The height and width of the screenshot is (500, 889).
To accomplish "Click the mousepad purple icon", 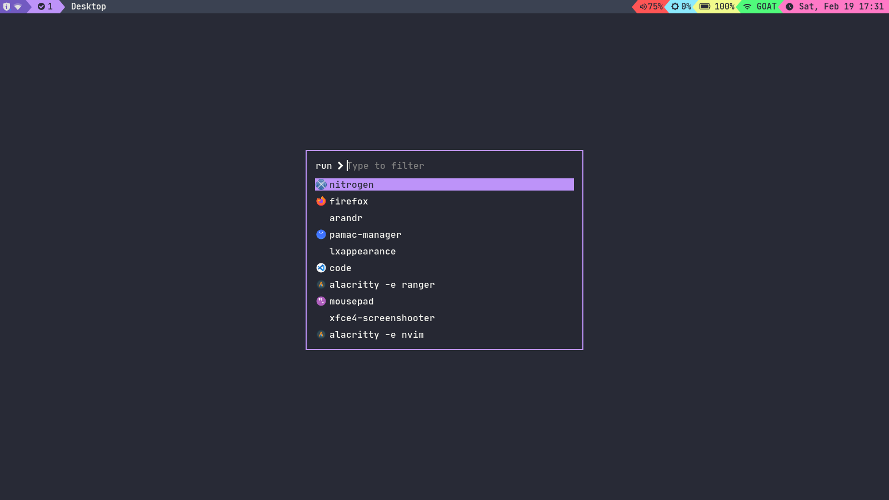I will click(x=321, y=301).
